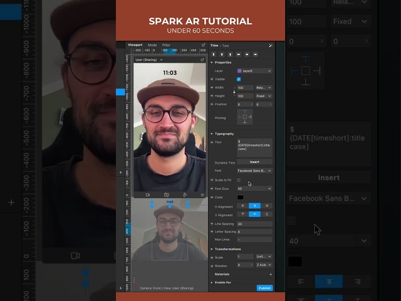
Task: Click the arrow icon beside Visible
Action: tap(212, 79)
